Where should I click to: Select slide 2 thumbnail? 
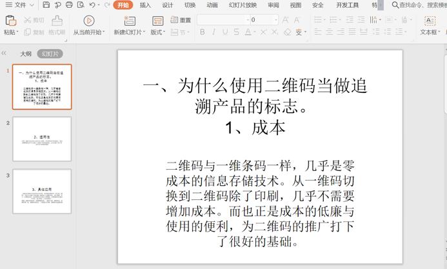[x=42, y=139]
